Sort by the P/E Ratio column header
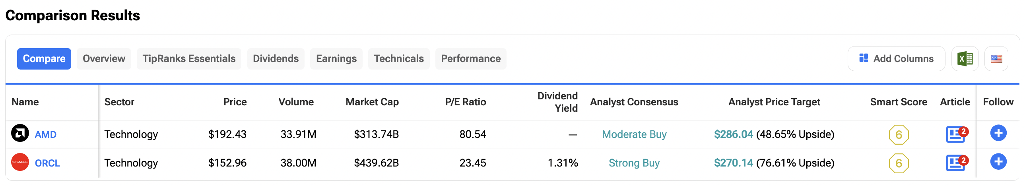The height and width of the screenshot is (186, 1025). 466,102
